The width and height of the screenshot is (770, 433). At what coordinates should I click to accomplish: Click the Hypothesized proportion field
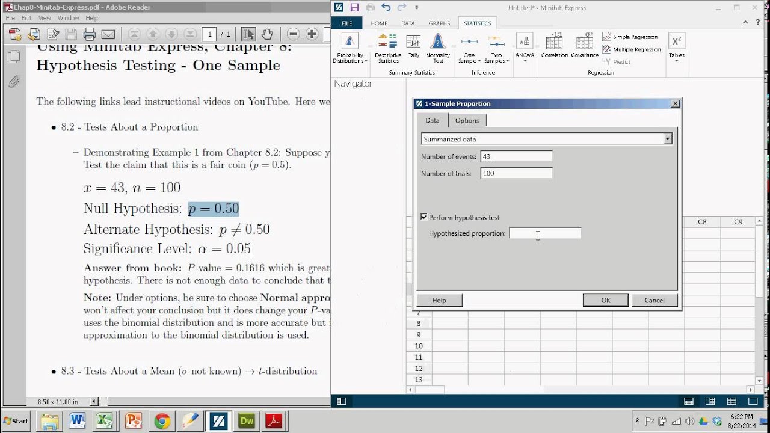coord(545,233)
